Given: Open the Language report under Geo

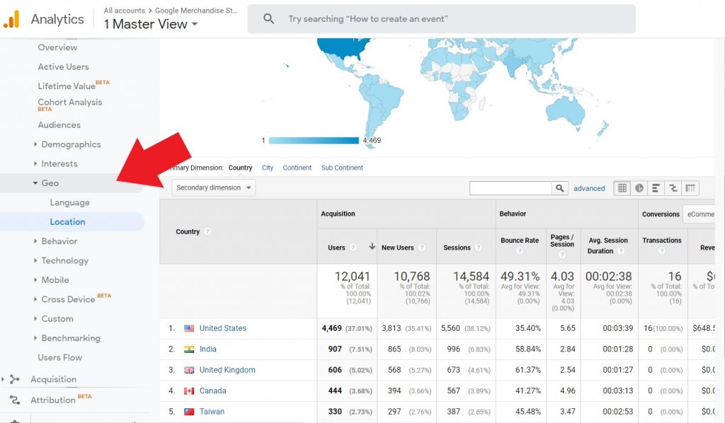Looking at the screenshot, I should point(70,202).
